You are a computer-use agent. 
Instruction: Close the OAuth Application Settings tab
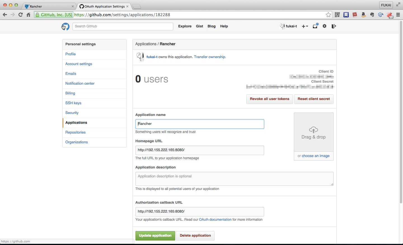click(127, 6)
